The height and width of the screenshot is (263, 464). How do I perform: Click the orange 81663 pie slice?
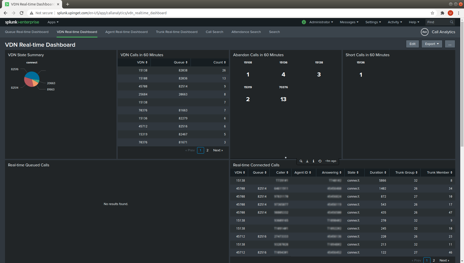pyautogui.click(x=35, y=83)
